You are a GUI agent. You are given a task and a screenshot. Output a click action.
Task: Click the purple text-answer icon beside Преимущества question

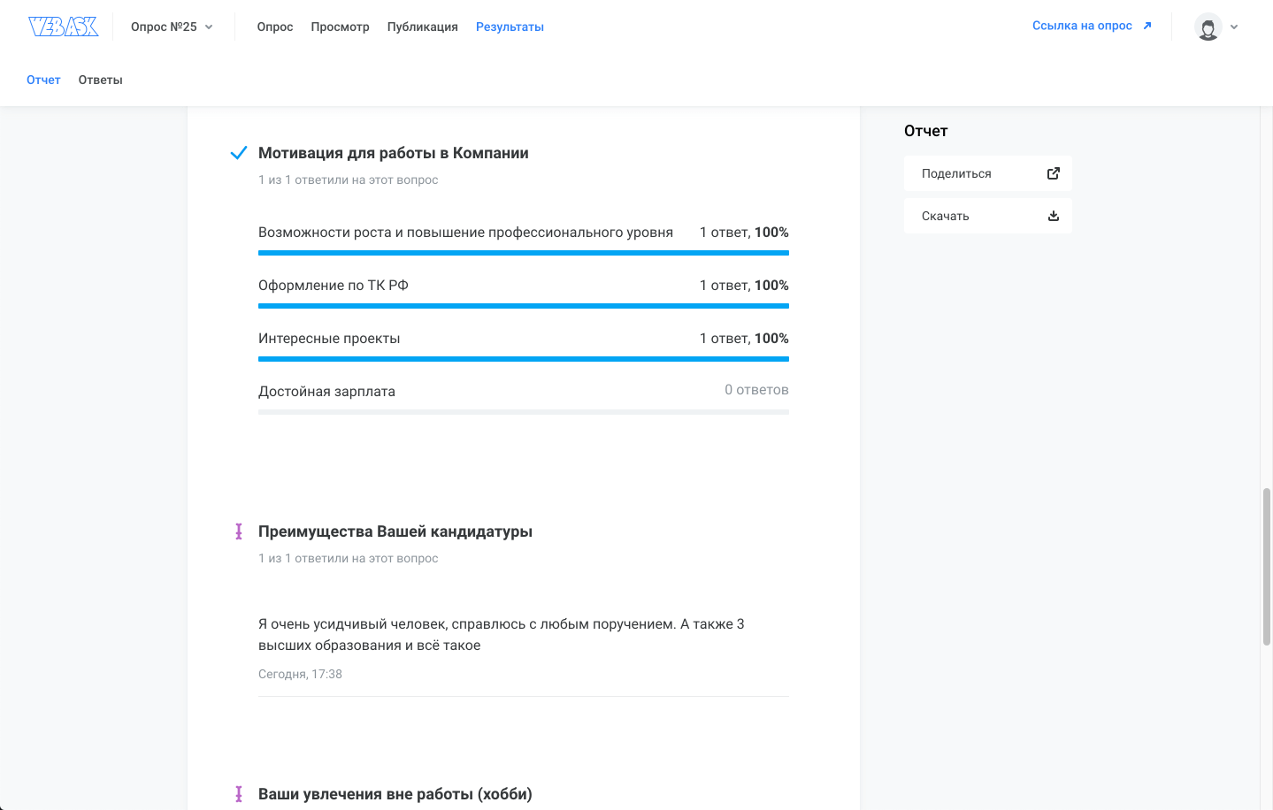pos(238,531)
